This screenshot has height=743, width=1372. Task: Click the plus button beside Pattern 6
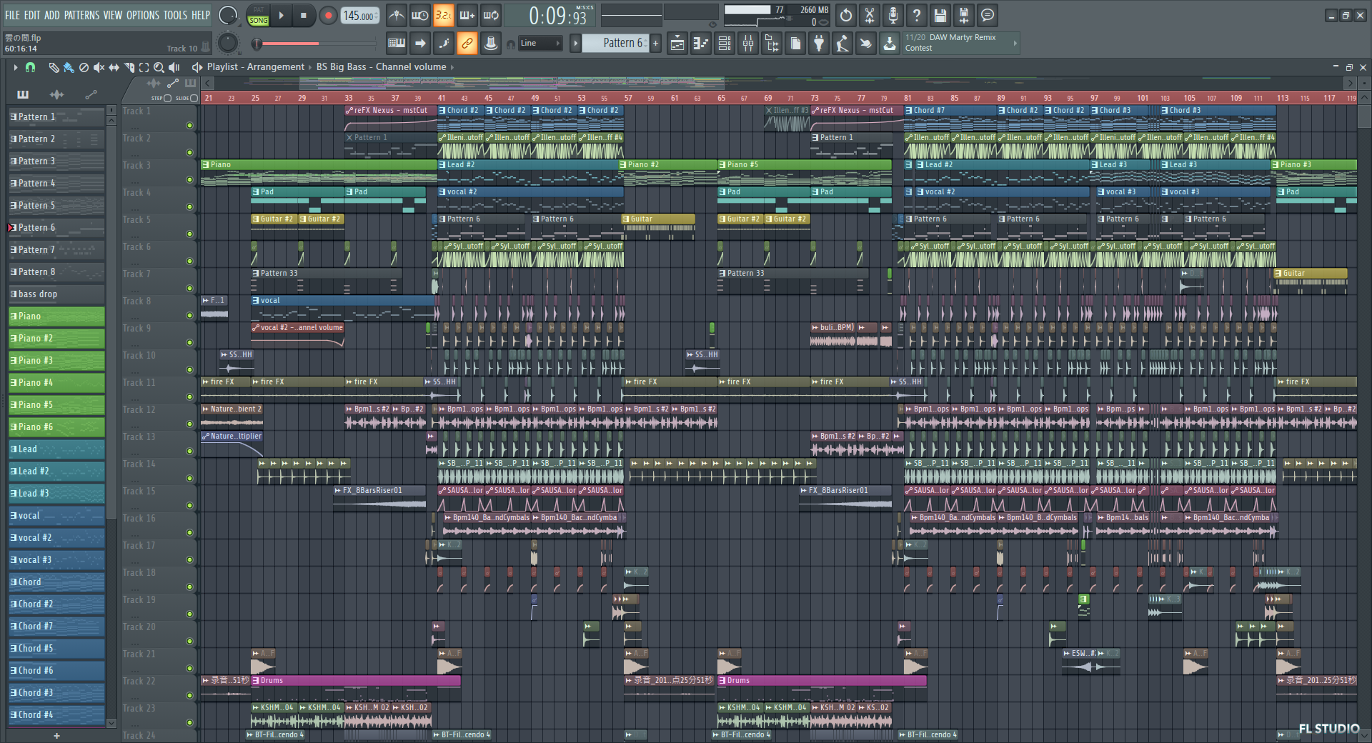pos(655,44)
